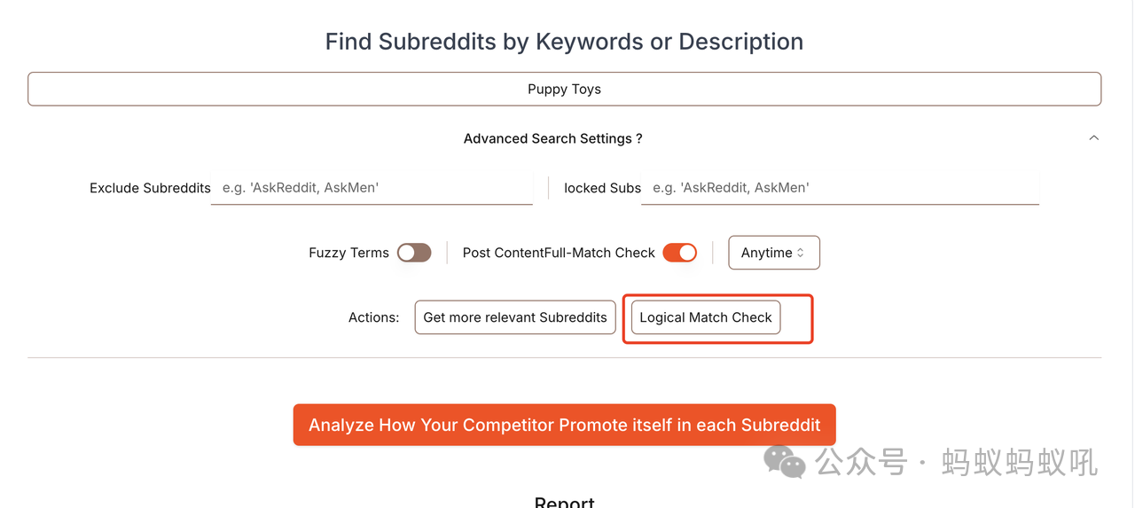The height and width of the screenshot is (508, 1135).
Task: Disable the Post ContentFull-Match Check switch
Action: coord(680,253)
